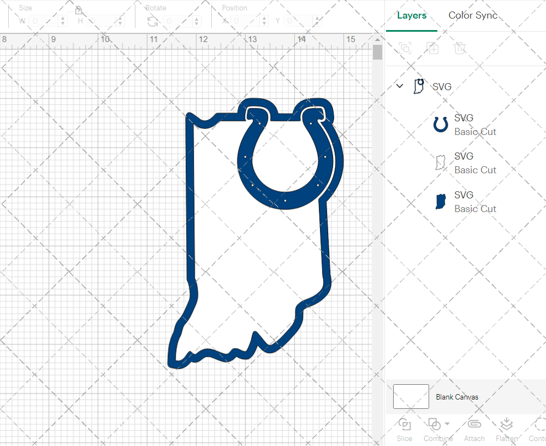
Task: Select the white Indiana outline SVG layer
Action: (x=466, y=163)
